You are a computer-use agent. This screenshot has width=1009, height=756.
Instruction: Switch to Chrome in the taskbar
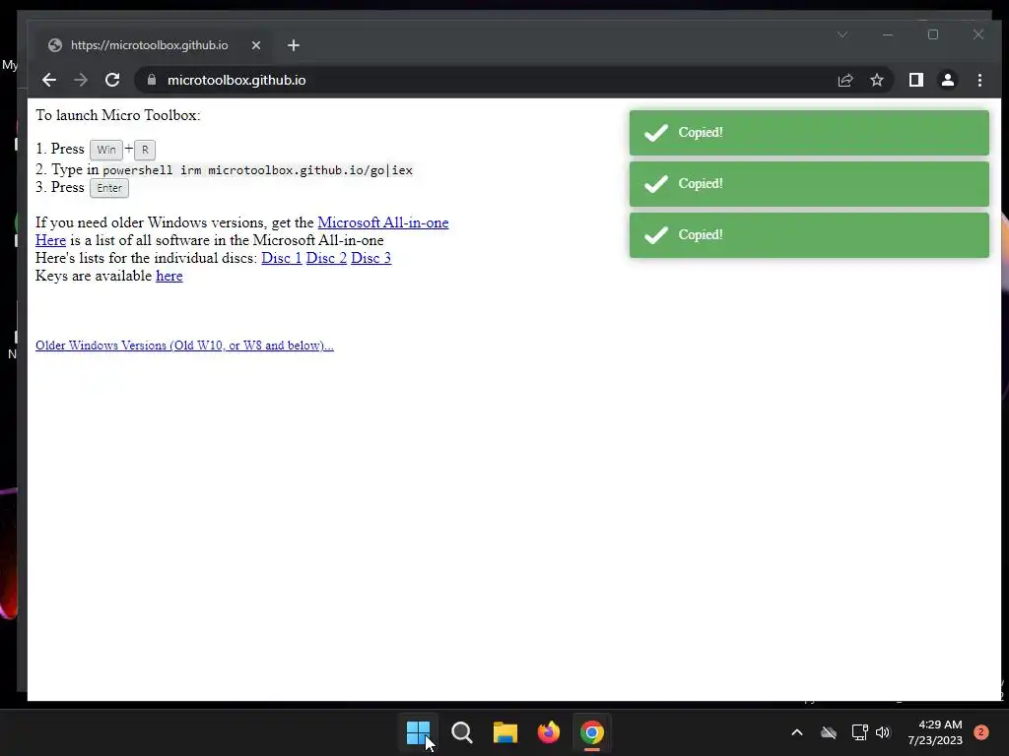pos(592,732)
